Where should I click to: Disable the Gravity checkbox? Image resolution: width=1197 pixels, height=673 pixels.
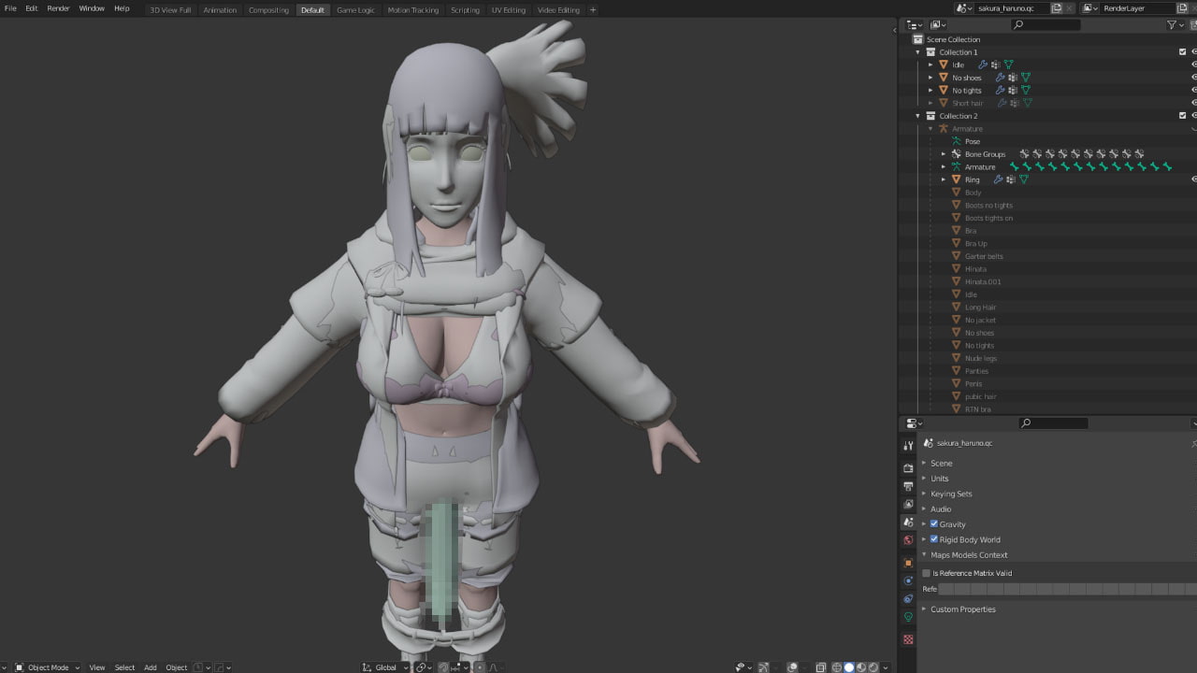coord(933,523)
